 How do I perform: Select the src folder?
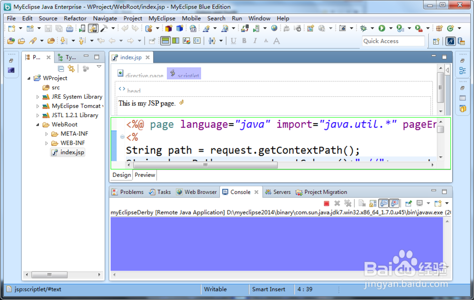pos(51,88)
